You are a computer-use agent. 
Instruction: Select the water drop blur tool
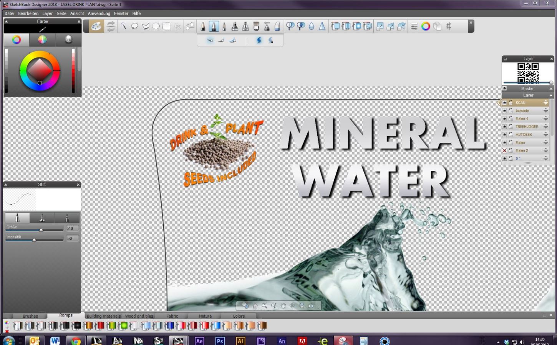pos(312,26)
